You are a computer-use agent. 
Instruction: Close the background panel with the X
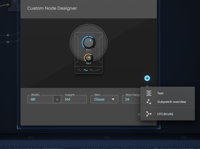tap(15, 1)
